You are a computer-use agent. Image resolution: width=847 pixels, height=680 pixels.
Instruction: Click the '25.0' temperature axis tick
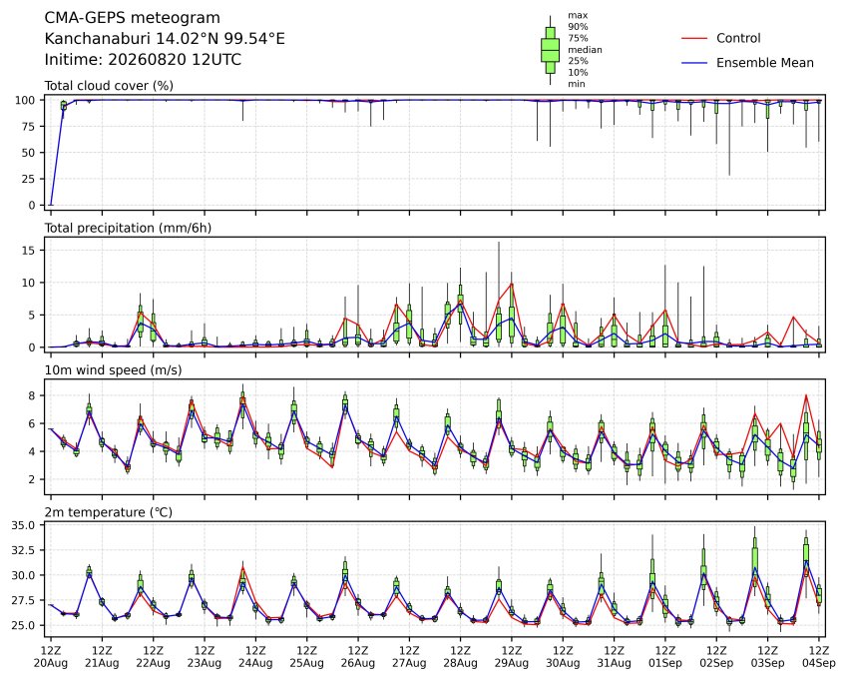coord(23,625)
